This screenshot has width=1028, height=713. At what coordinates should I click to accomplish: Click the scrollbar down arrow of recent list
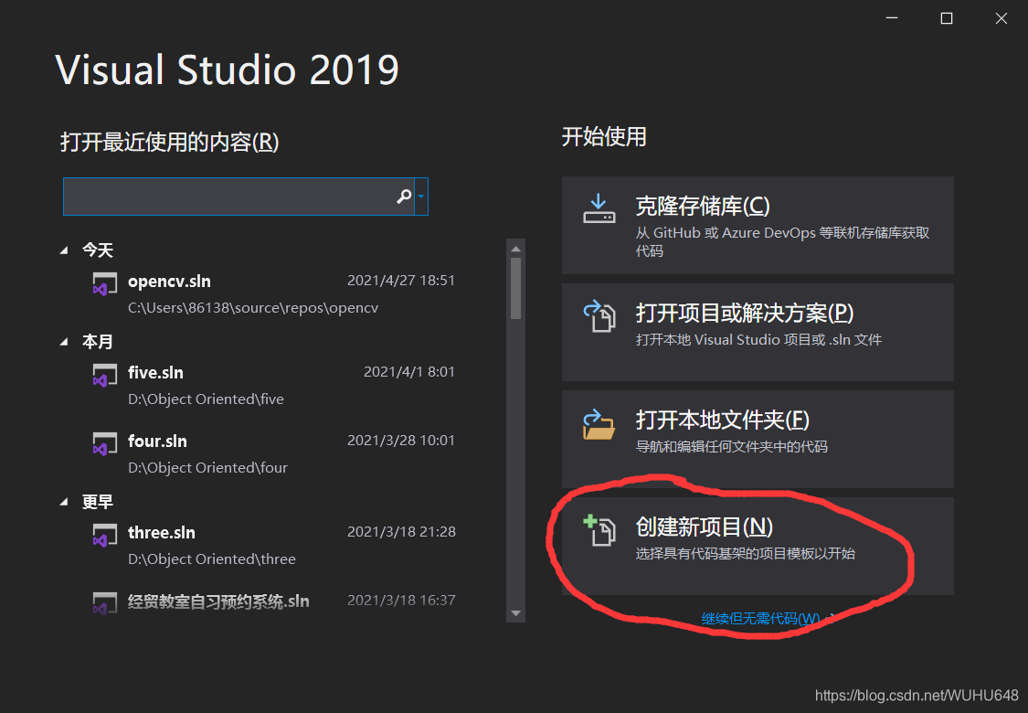tap(516, 613)
